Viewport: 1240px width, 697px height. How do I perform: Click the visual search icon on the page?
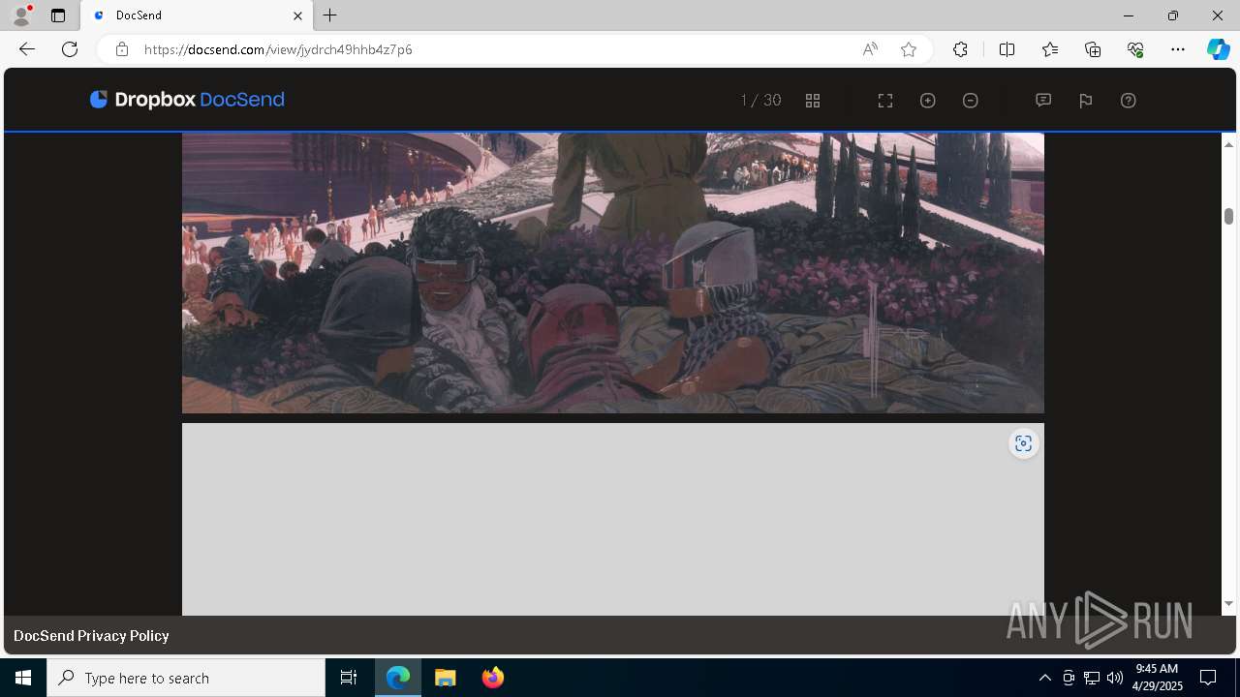tap(1023, 443)
